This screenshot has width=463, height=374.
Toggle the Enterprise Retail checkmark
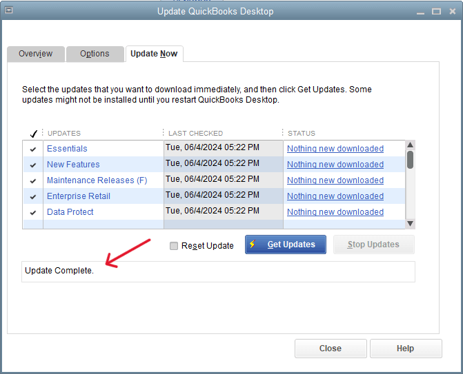pos(32,196)
